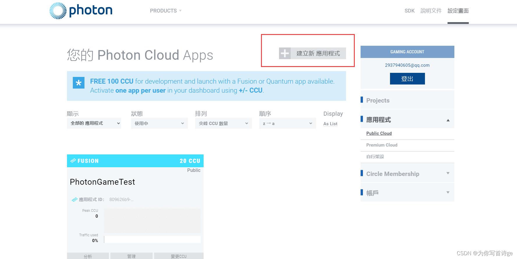The width and height of the screenshot is (517, 259).
Task: Open the 排列 dropdown showing 尖峰 CCU 數量
Action: pos(223,123)
